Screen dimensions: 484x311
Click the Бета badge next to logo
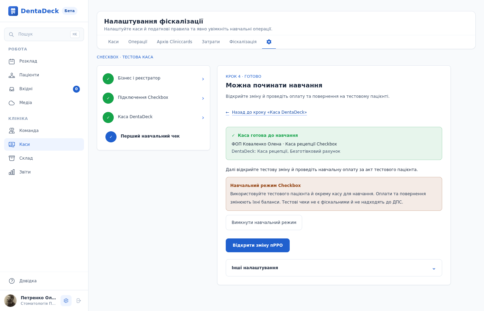[x=69, y=11]
